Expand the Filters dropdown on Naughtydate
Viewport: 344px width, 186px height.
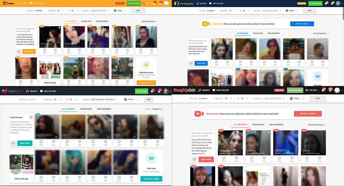[x=297, y=98]
